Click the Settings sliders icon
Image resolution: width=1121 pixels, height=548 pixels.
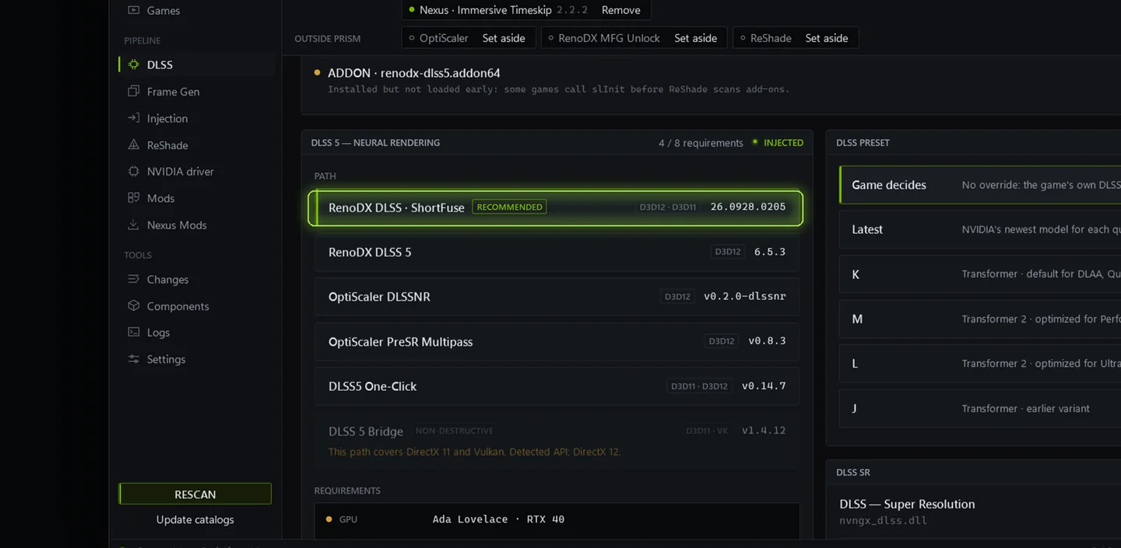133,359
